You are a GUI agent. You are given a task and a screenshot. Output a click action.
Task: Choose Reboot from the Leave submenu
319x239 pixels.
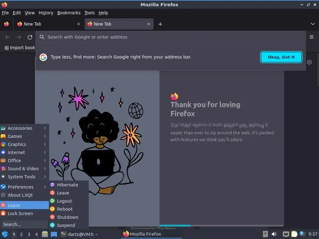coord(69,209)
